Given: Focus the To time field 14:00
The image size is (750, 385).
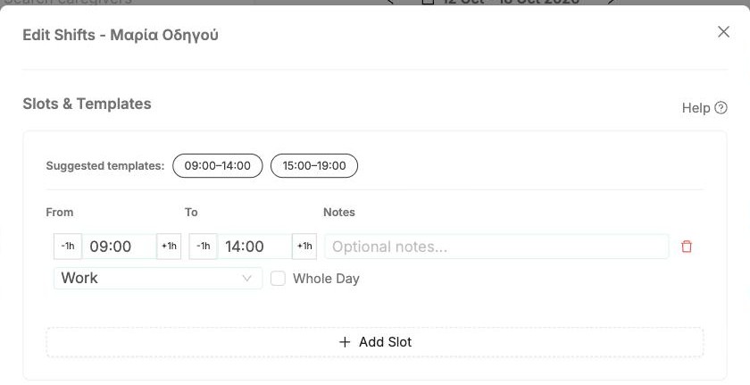Looking at the screenshot, I should pyautogui.click(x=255, y=247).
